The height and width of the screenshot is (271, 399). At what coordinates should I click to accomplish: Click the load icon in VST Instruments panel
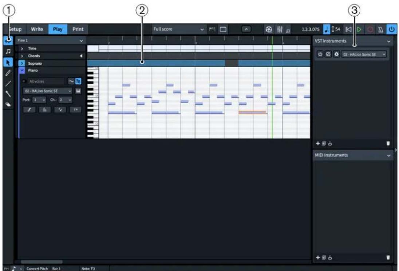330,143
